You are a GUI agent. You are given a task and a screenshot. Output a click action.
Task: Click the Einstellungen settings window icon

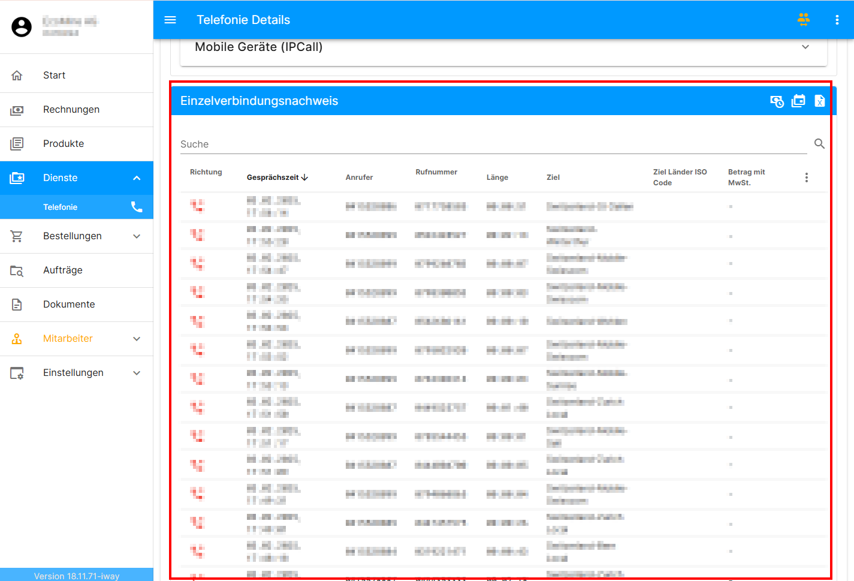click(17, 373)
